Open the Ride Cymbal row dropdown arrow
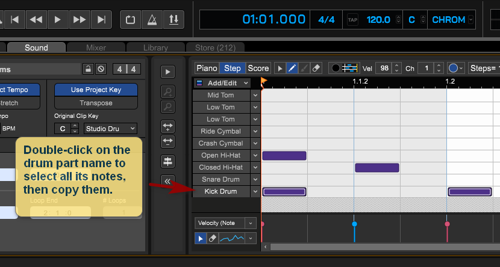The height and width of the screenshot is (267, 500). 255,131
